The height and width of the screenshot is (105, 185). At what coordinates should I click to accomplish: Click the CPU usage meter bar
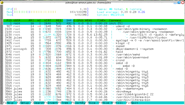47,9
